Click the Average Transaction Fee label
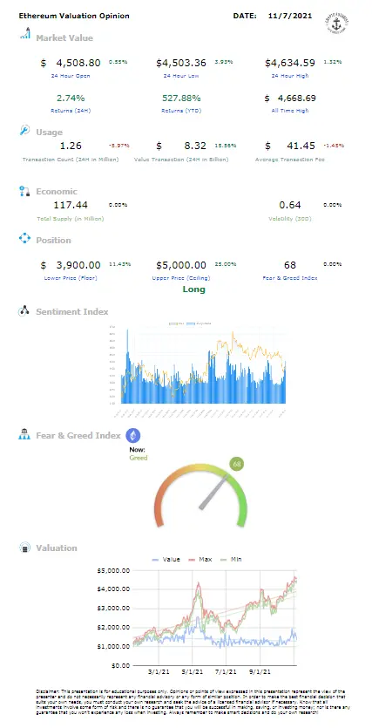This screenshot has height=728, width=372. [x=290, y=160]
